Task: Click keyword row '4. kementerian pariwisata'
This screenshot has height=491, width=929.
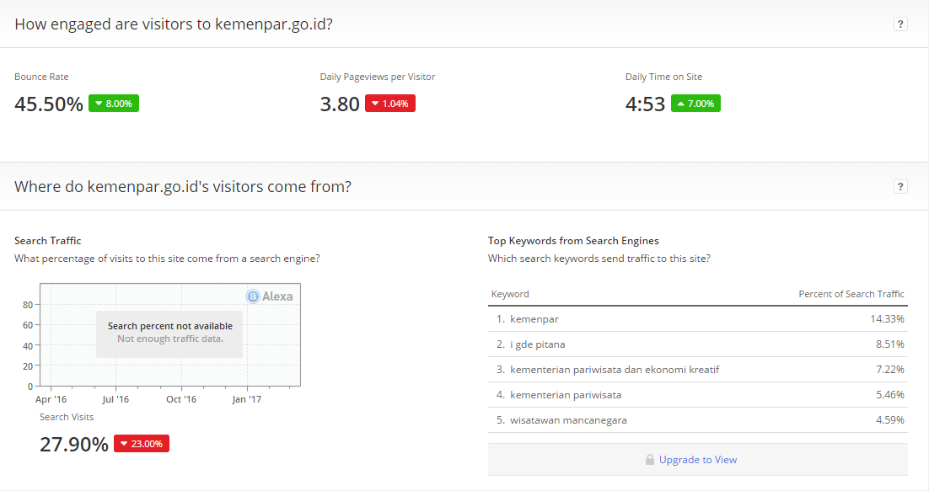Action: (x=698, y=395)
